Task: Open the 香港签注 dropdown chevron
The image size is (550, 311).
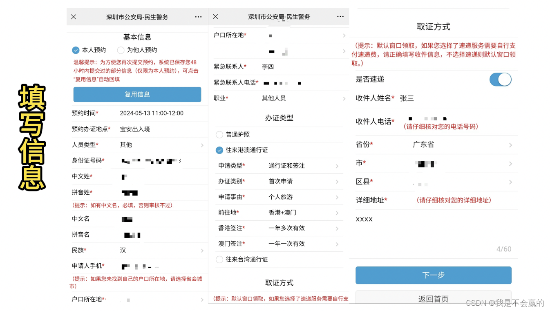Action: [x=337, y=229]
